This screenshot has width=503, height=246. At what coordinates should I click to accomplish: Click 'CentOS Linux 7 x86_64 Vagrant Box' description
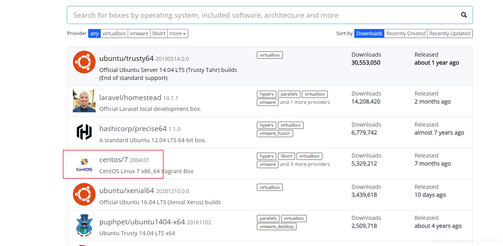click(146, 171)
